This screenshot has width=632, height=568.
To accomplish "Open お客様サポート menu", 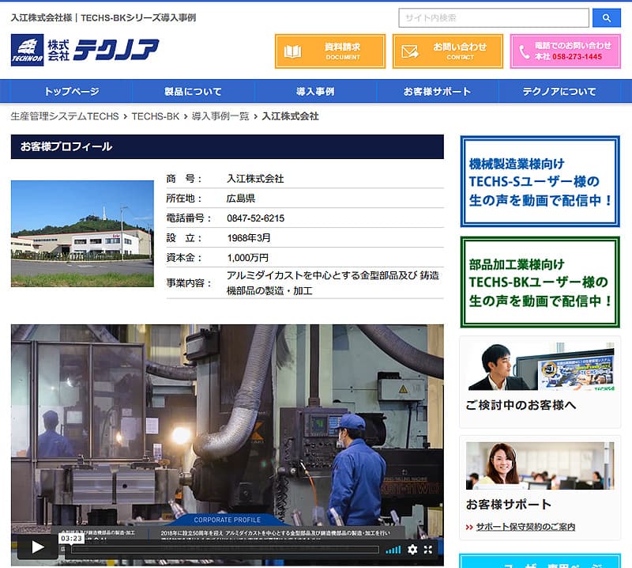I will point(438,91).
